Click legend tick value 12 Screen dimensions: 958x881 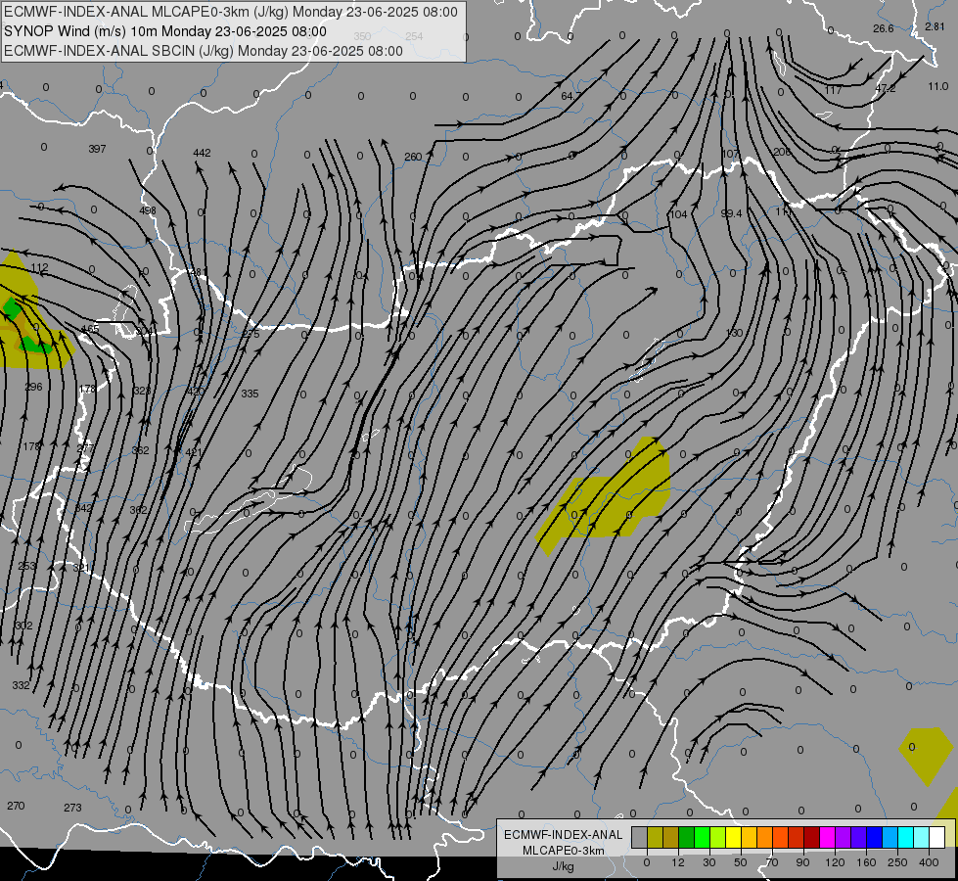[678, 862]
